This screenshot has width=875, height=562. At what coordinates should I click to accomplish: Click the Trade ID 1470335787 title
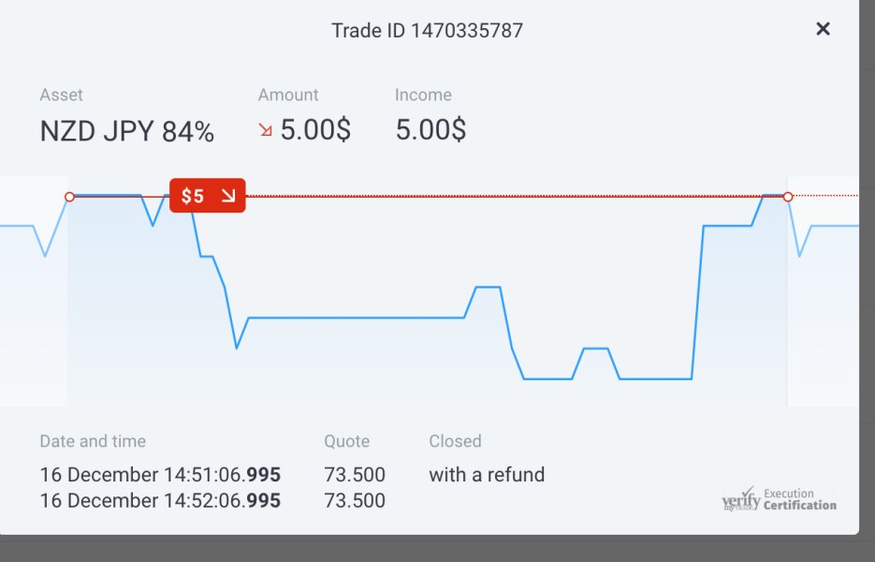(x=427, y=30)
